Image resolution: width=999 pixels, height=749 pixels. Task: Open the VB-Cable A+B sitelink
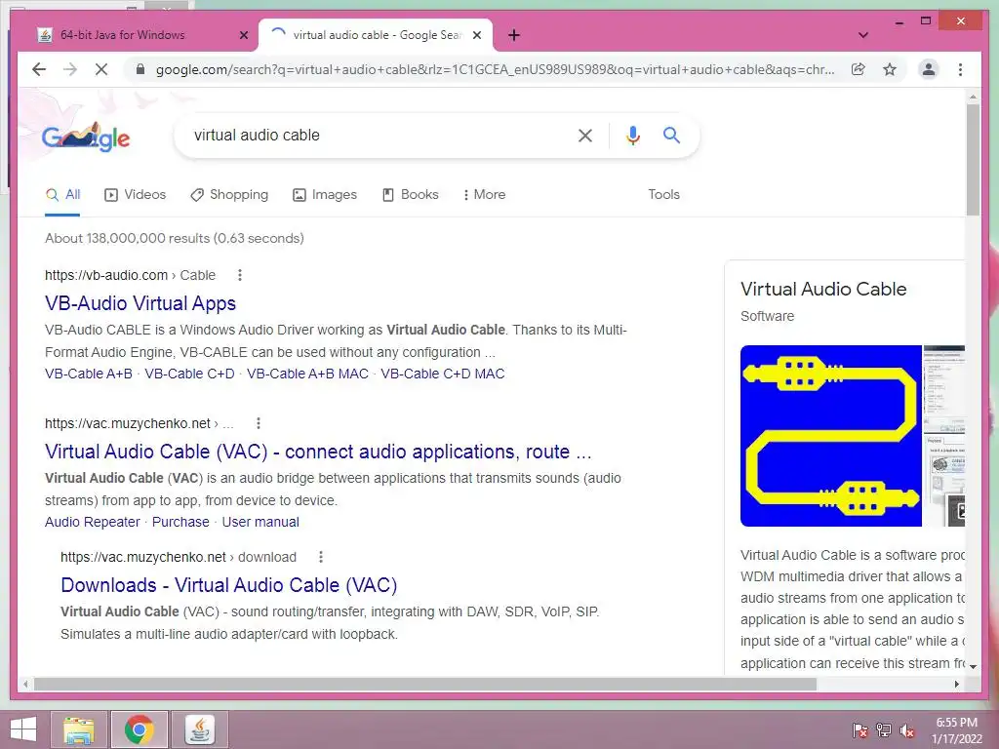[89, 374]
